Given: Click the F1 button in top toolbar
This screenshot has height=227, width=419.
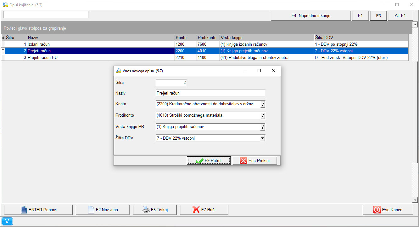Looking at the screenshot, I should 360,16.
